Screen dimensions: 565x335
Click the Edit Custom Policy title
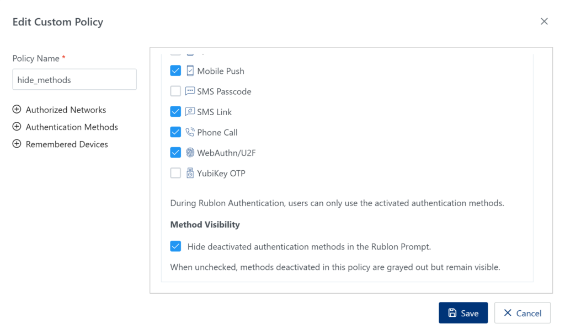(x=57, y=21)
